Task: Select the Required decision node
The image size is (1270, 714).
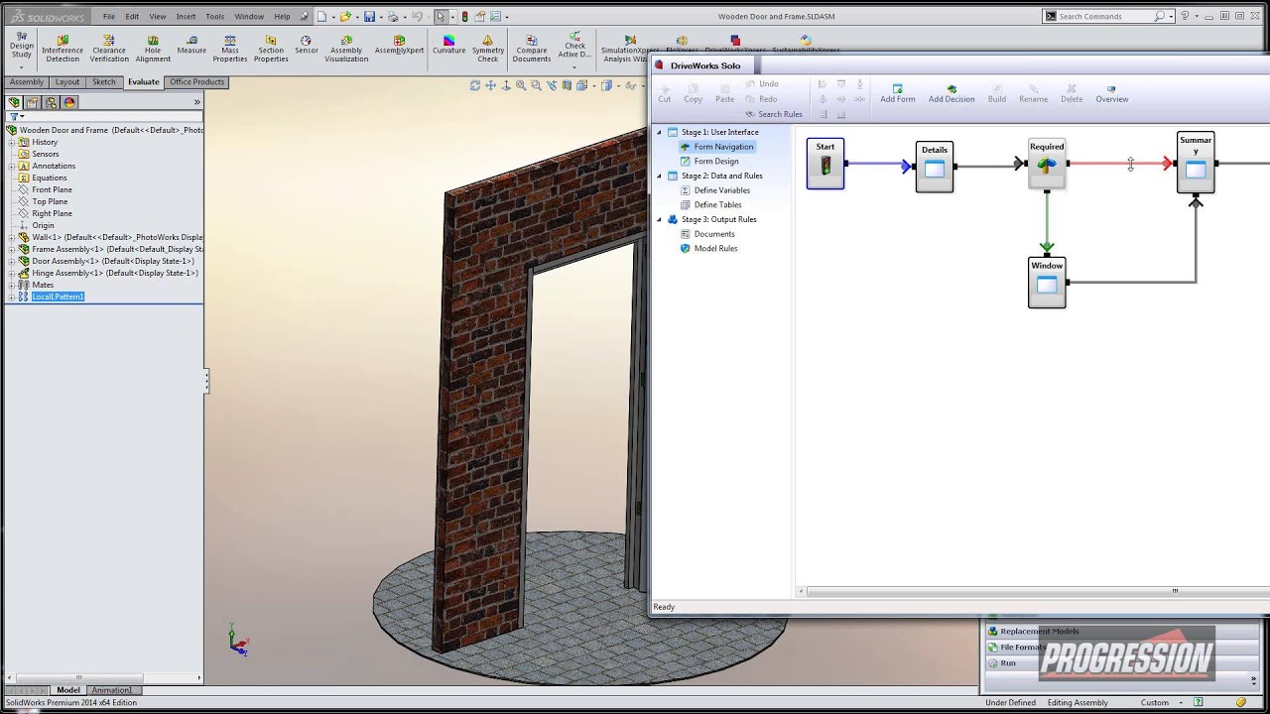Action: tap(1047, 164)
